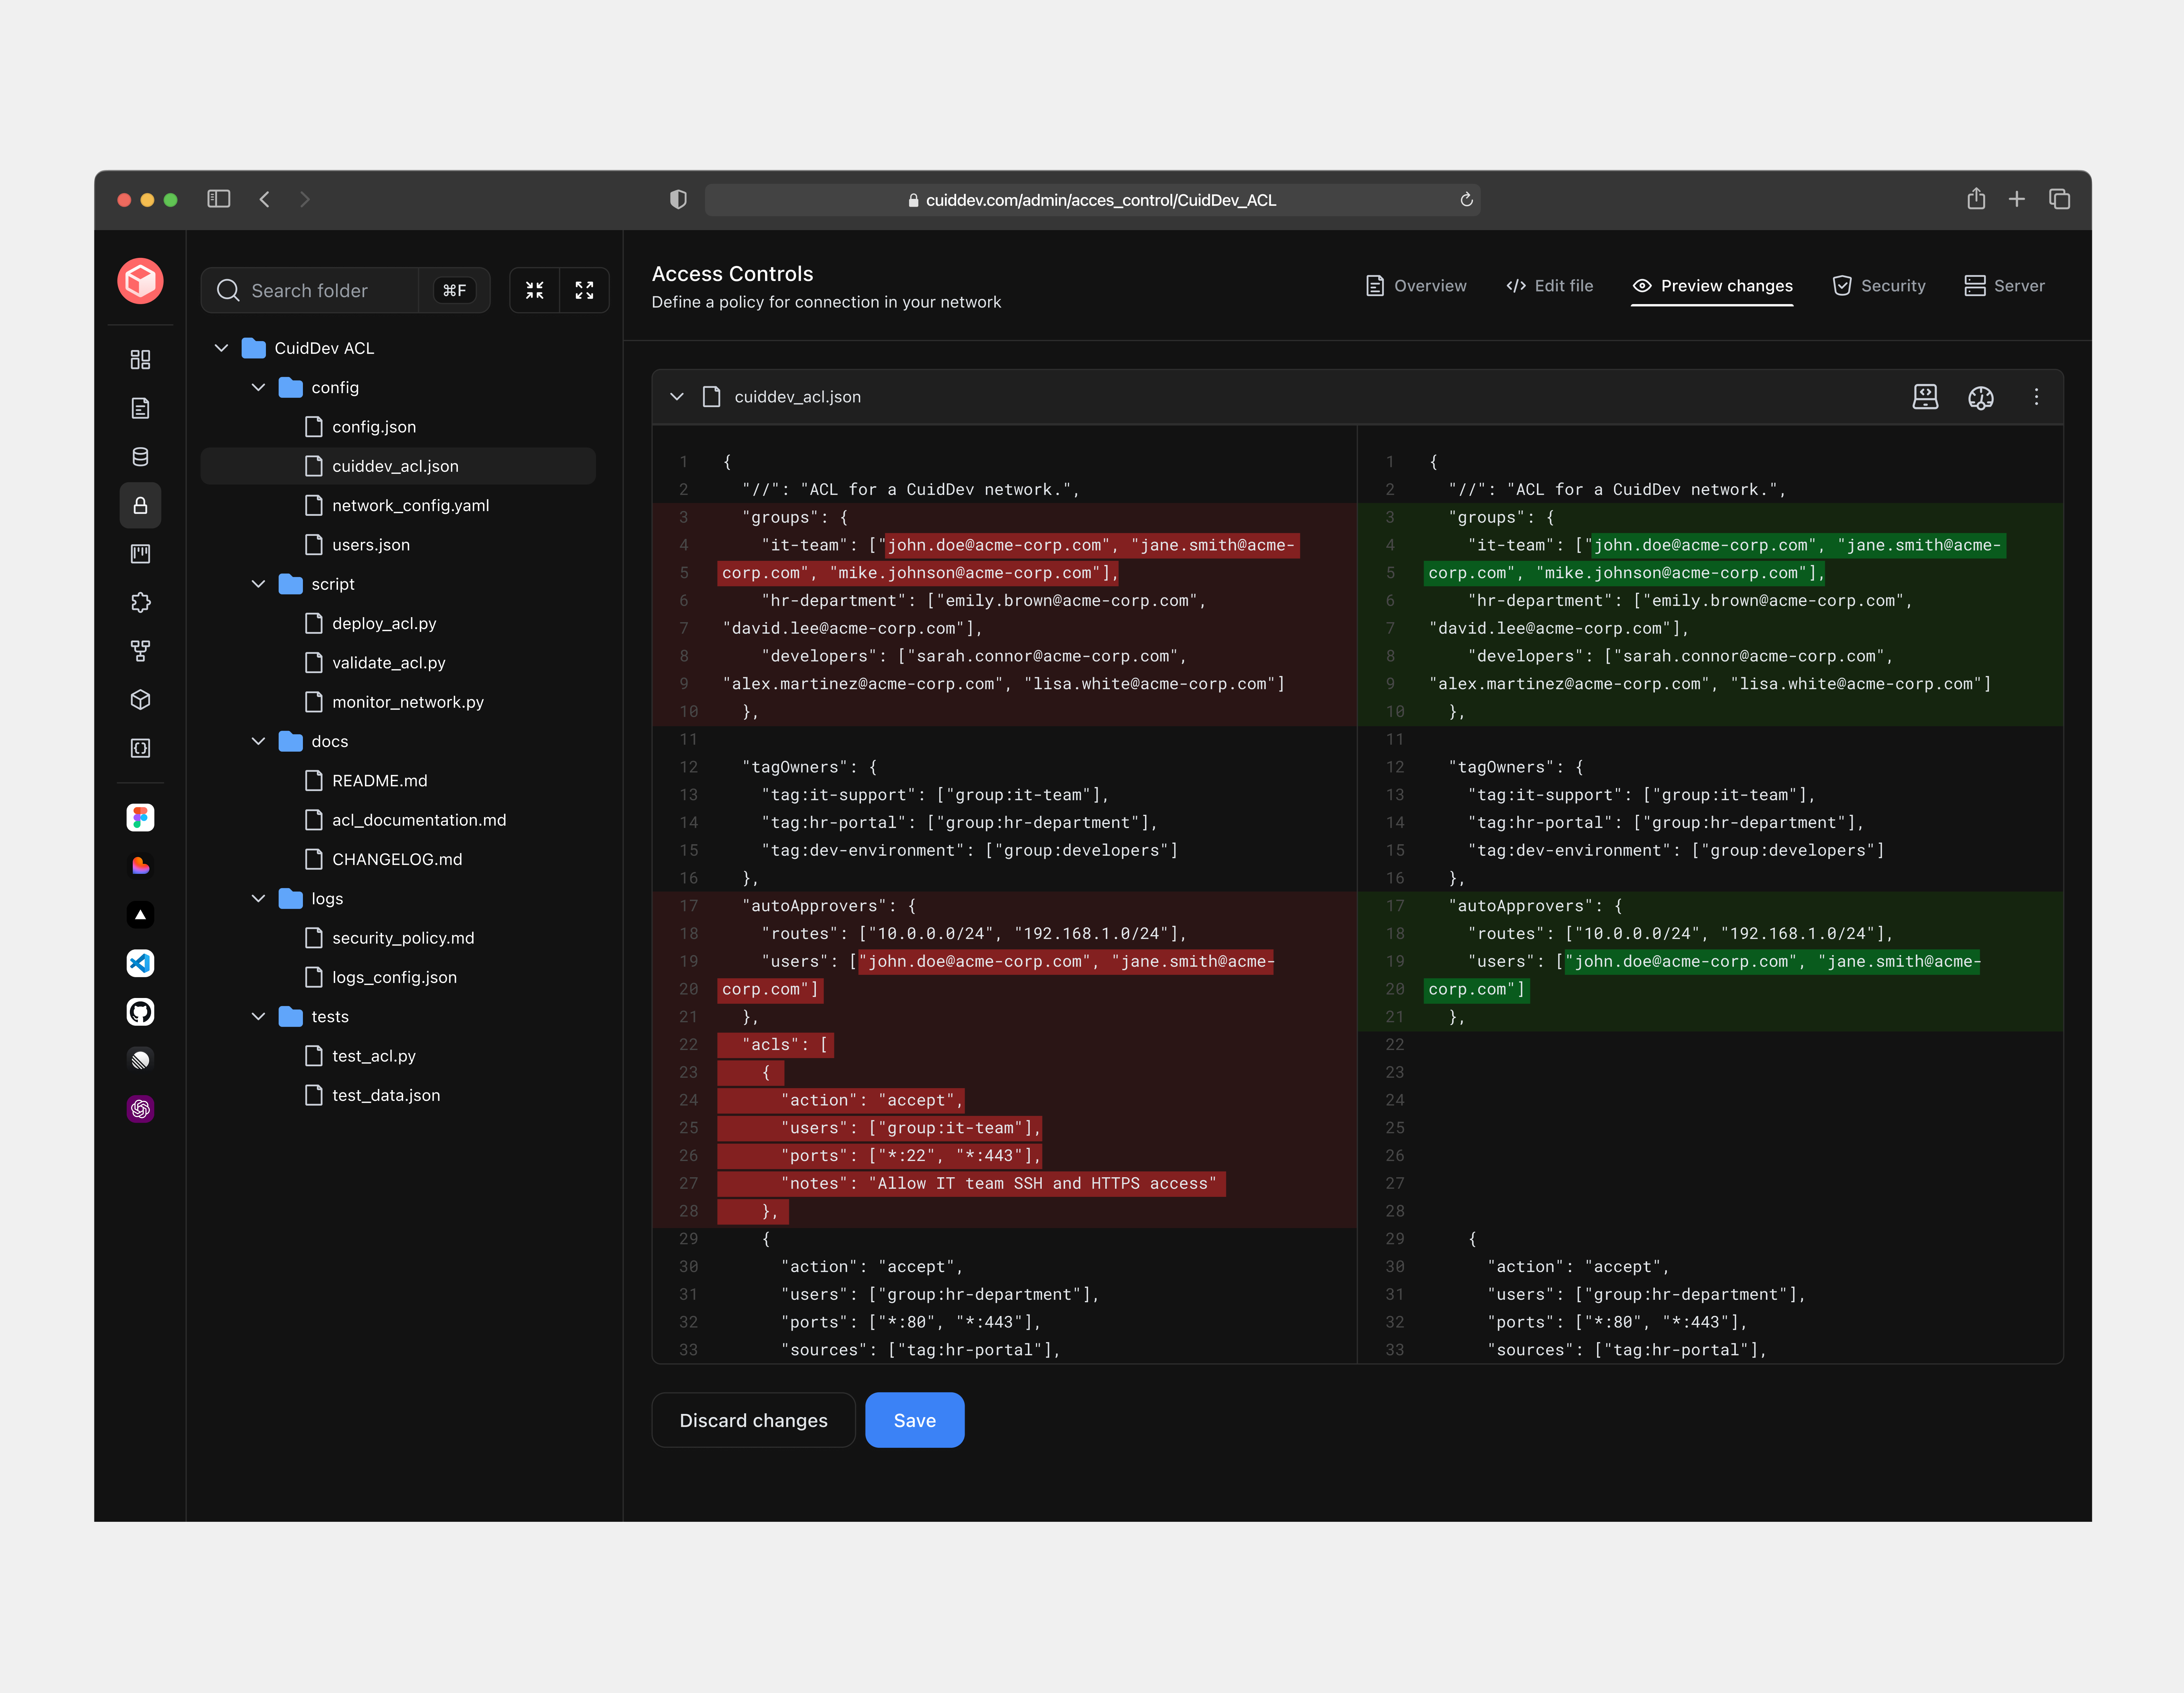Launch the GitHub app shortcut
Image resolution: width=2184 pixels, height=1693 pixels.
140,1012
